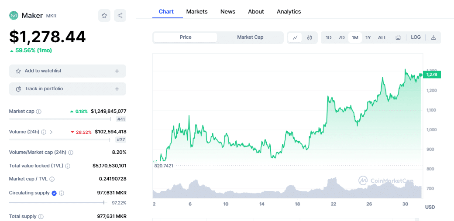
Task: Click info icon beside Market cap / TVL
Action: pos(52,179)
